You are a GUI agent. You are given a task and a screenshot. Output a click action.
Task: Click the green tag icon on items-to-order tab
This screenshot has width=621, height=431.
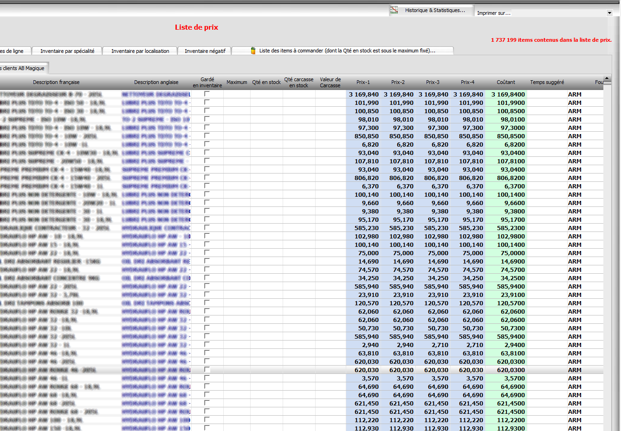[253, 51]
